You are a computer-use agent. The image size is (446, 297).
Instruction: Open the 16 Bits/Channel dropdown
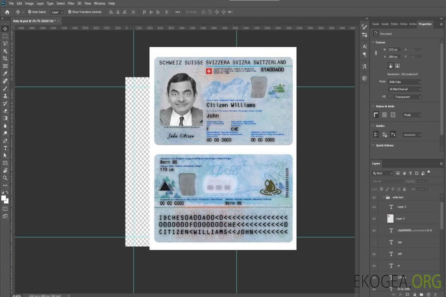pos(404,89)
